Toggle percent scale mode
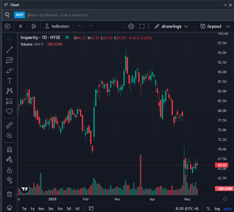Screen dimensions: 234x212 [208, 208]
